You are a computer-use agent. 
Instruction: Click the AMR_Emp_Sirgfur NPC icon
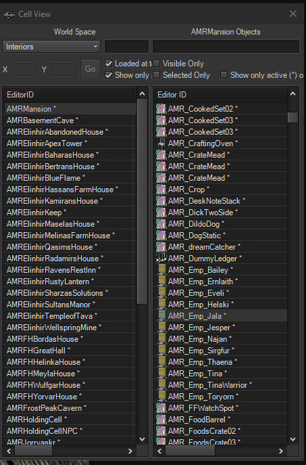pyautogui.click(x=161, y=351)
